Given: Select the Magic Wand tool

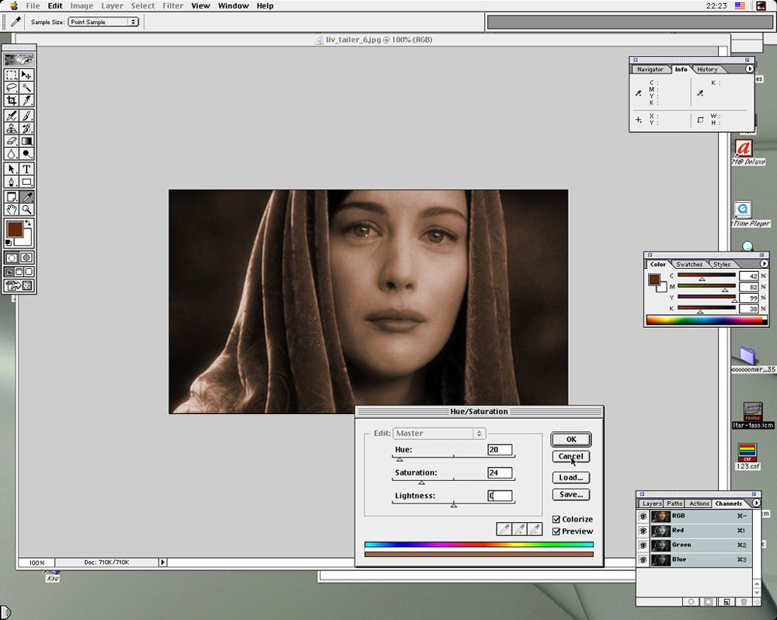Looking at the screenshot, I should 26,88.
